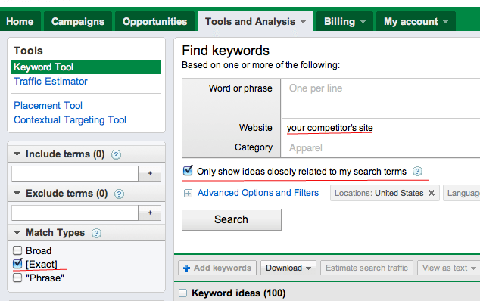480x301 pixels.
Task: Click plus button to add exclude term
Action: 150,213
